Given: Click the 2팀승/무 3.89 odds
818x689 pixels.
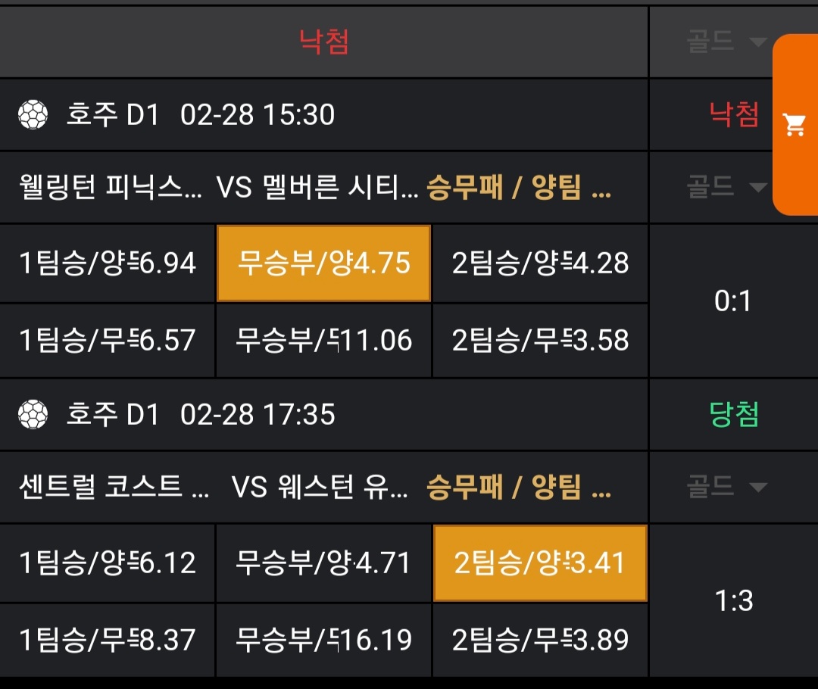Looking at the screenshot, I should (540, 640).
